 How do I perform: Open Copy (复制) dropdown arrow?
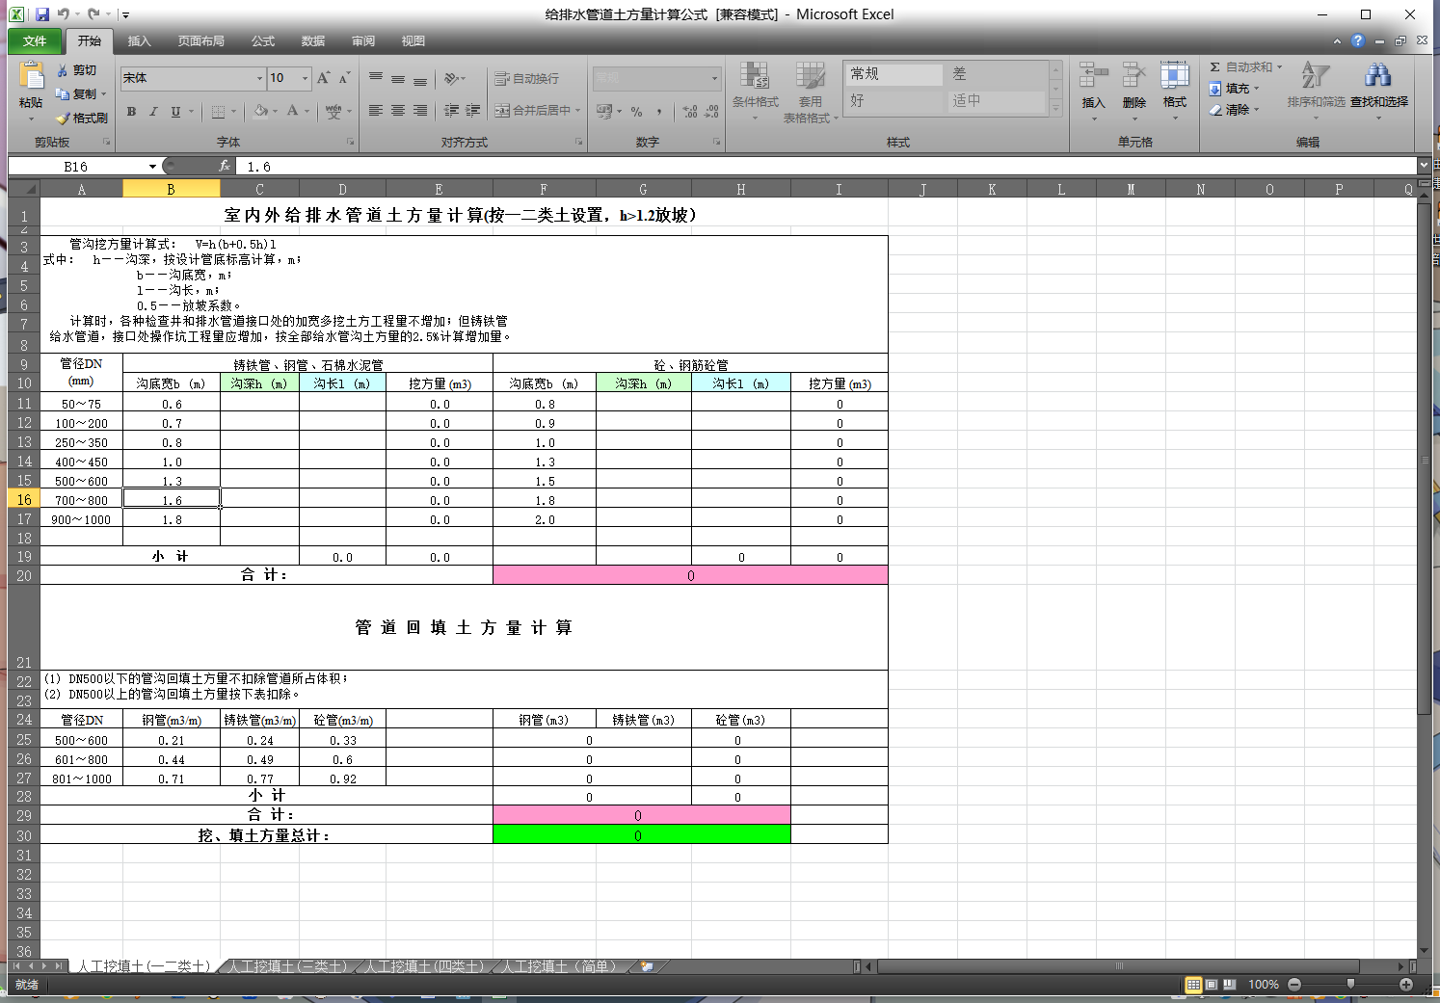click(103, 94)
